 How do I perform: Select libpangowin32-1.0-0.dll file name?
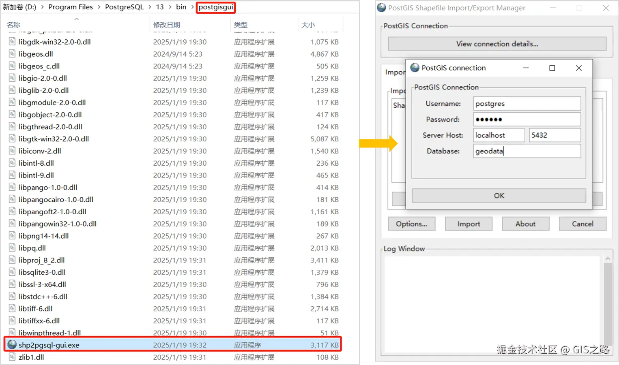point(58,224)
